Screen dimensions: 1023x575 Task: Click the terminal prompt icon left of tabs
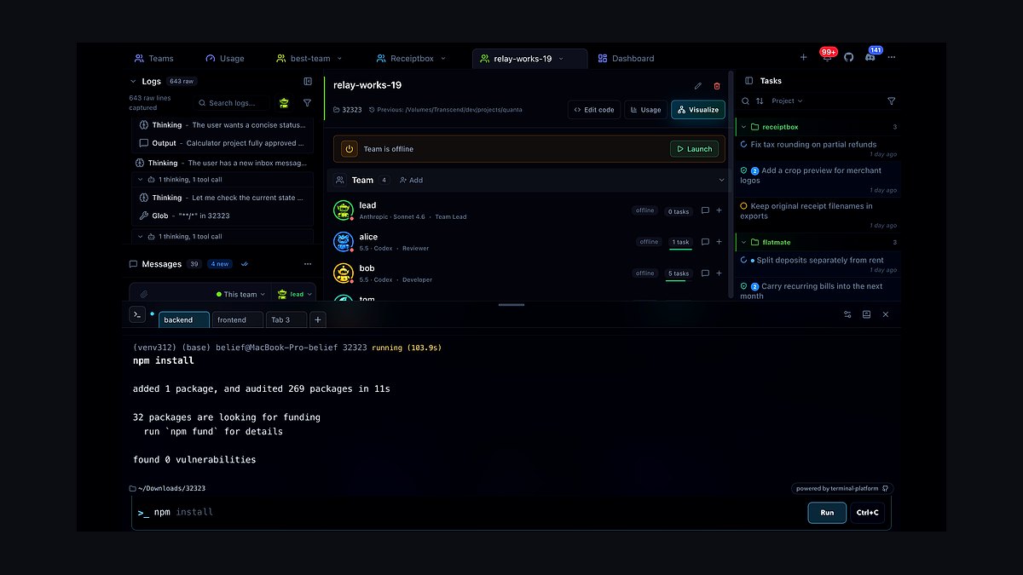[x=137, y=314]
